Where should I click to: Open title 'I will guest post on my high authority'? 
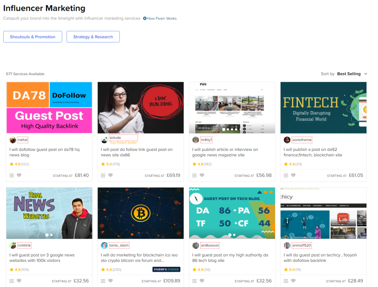230,258
